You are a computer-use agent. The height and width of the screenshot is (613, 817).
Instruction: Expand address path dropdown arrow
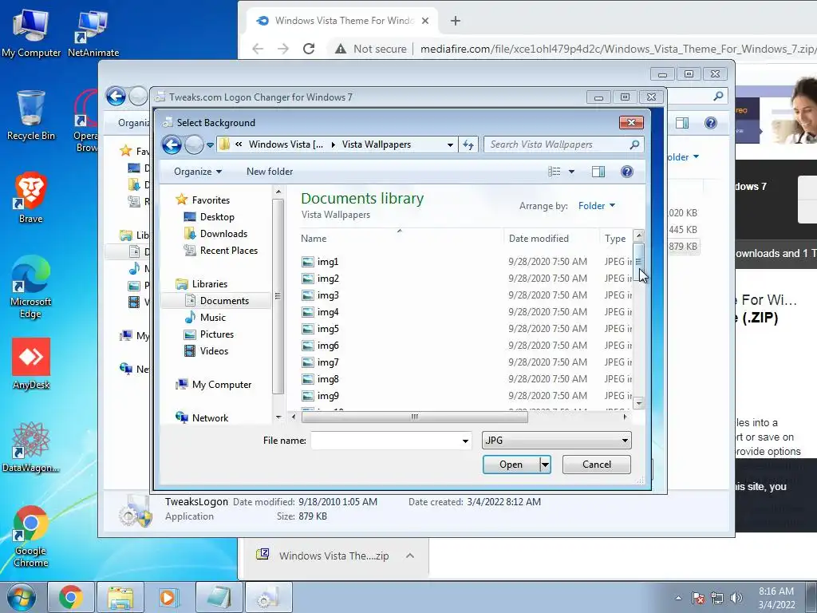pos(450,145)
